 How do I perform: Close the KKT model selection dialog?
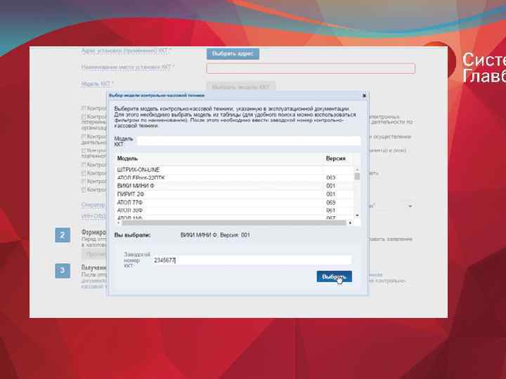364,95
